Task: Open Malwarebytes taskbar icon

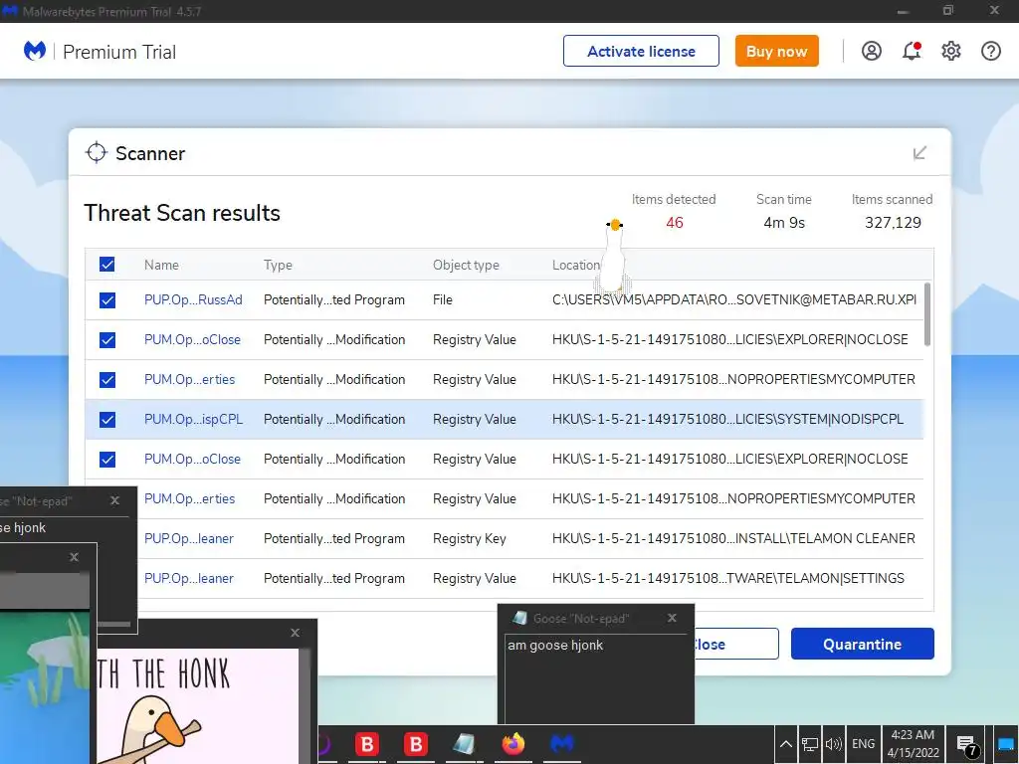Action: pyautogui.click(x=562, y=744)
